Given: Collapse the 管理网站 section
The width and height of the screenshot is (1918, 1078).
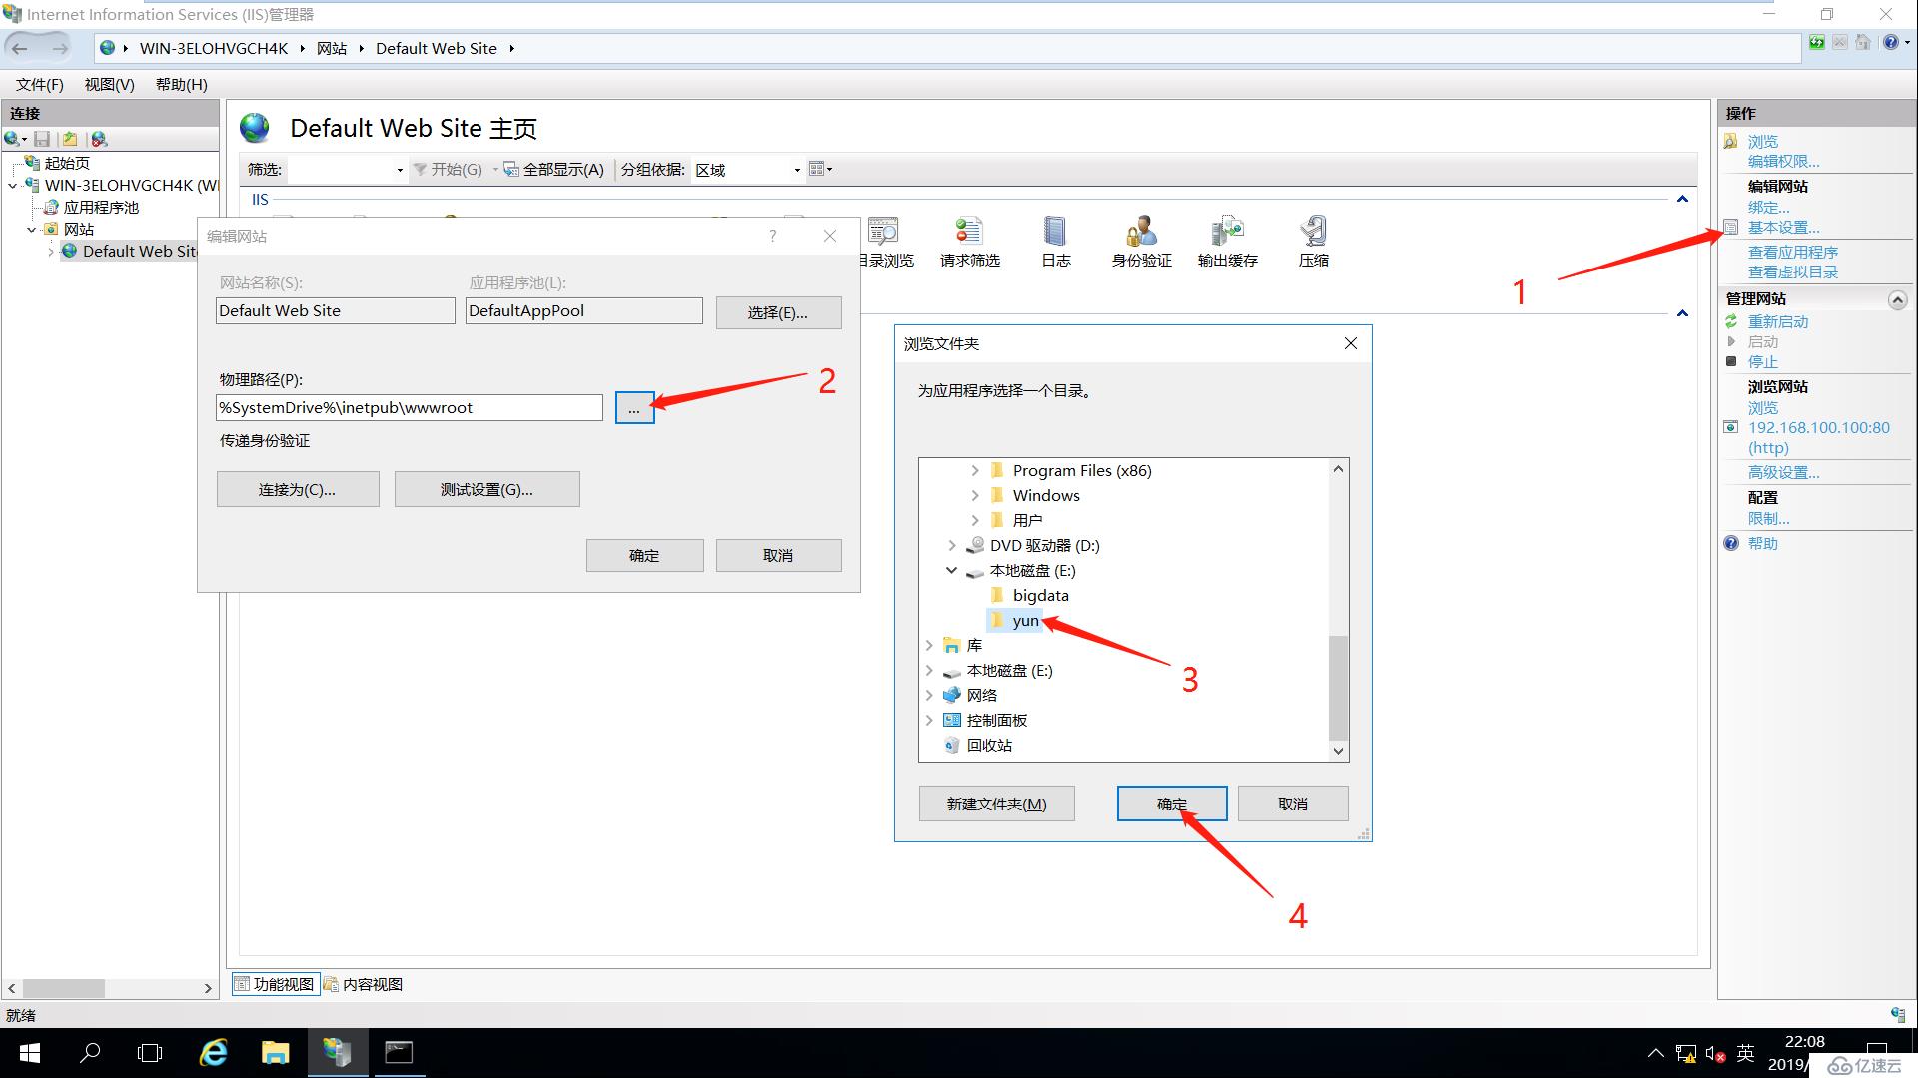Looking at the screenshot, I should (x=1896, y=299).
